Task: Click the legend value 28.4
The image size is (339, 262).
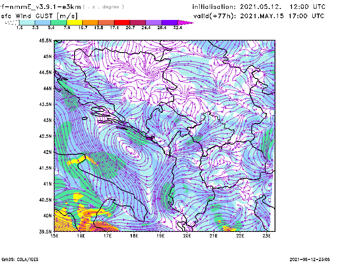Action: [x=162, y=28]
